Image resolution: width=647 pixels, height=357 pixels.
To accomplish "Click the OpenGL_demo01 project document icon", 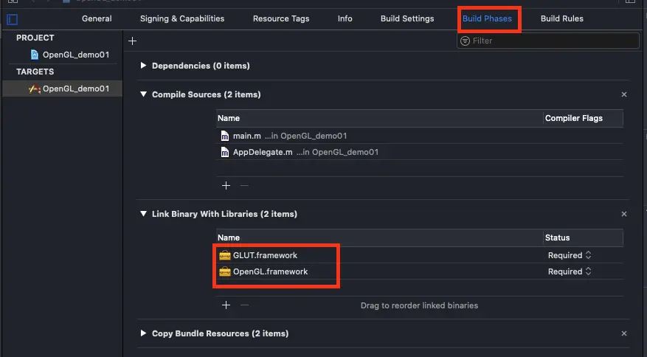I will coord(35,55).
